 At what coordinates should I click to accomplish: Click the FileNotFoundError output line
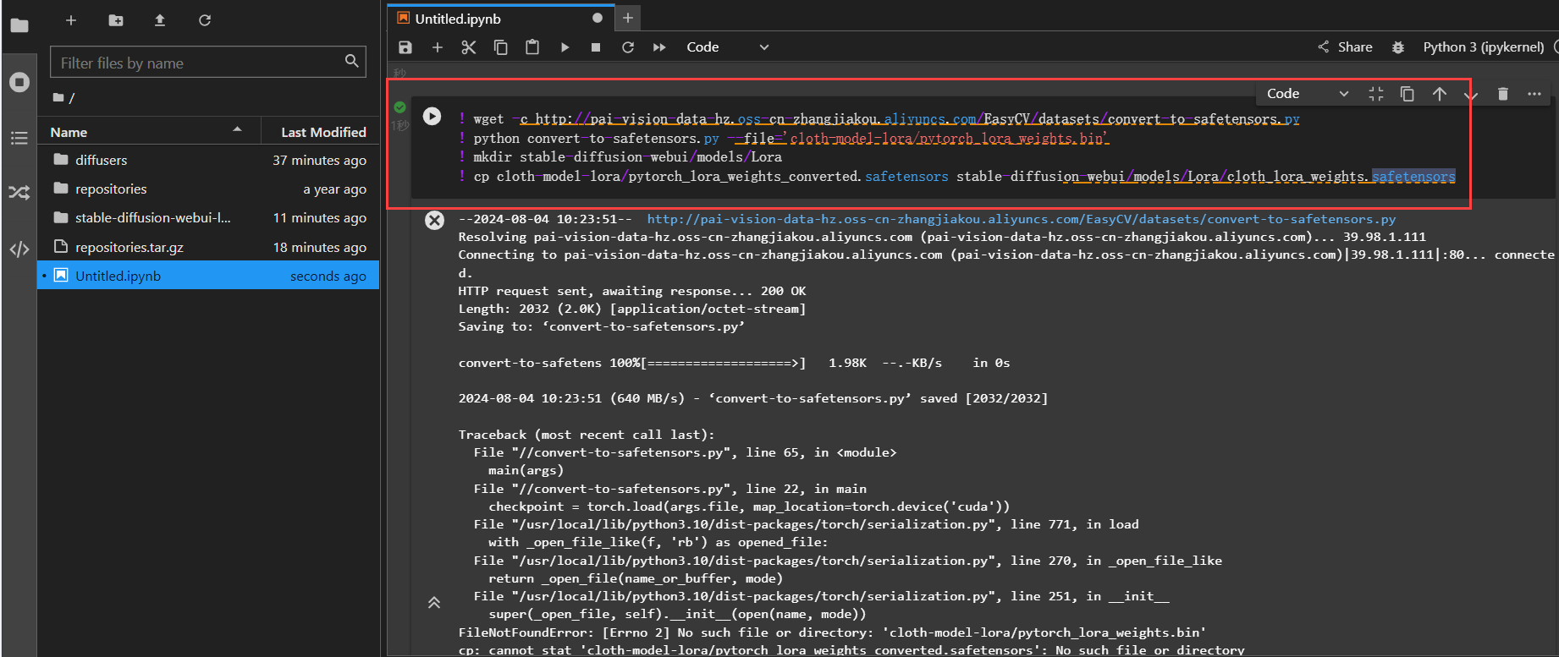pyautogui.click(x=832, y=632)
